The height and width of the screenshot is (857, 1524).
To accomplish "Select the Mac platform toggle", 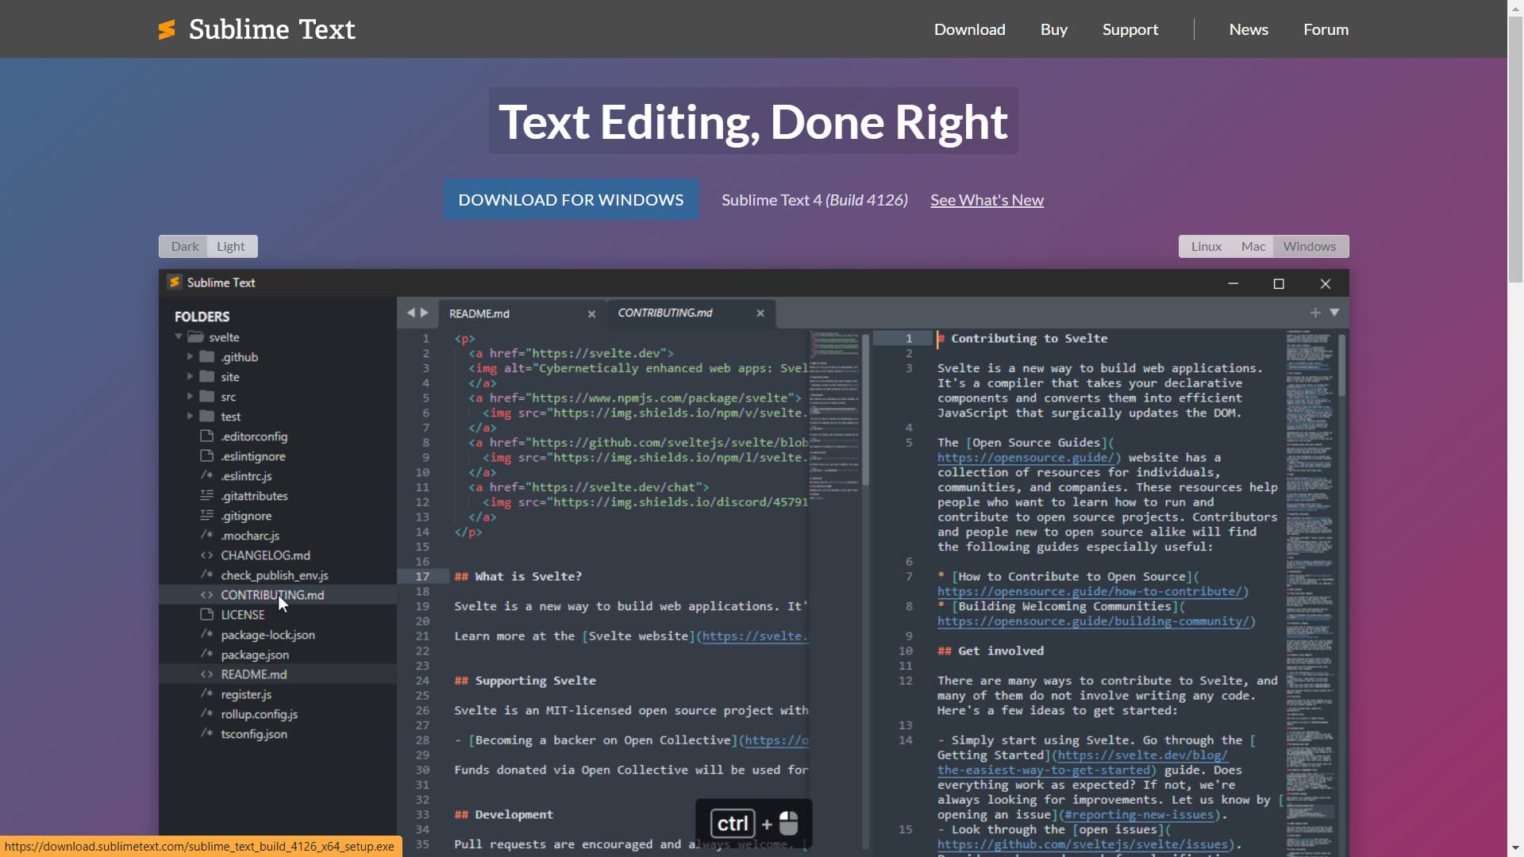I will click(1253, 247).
